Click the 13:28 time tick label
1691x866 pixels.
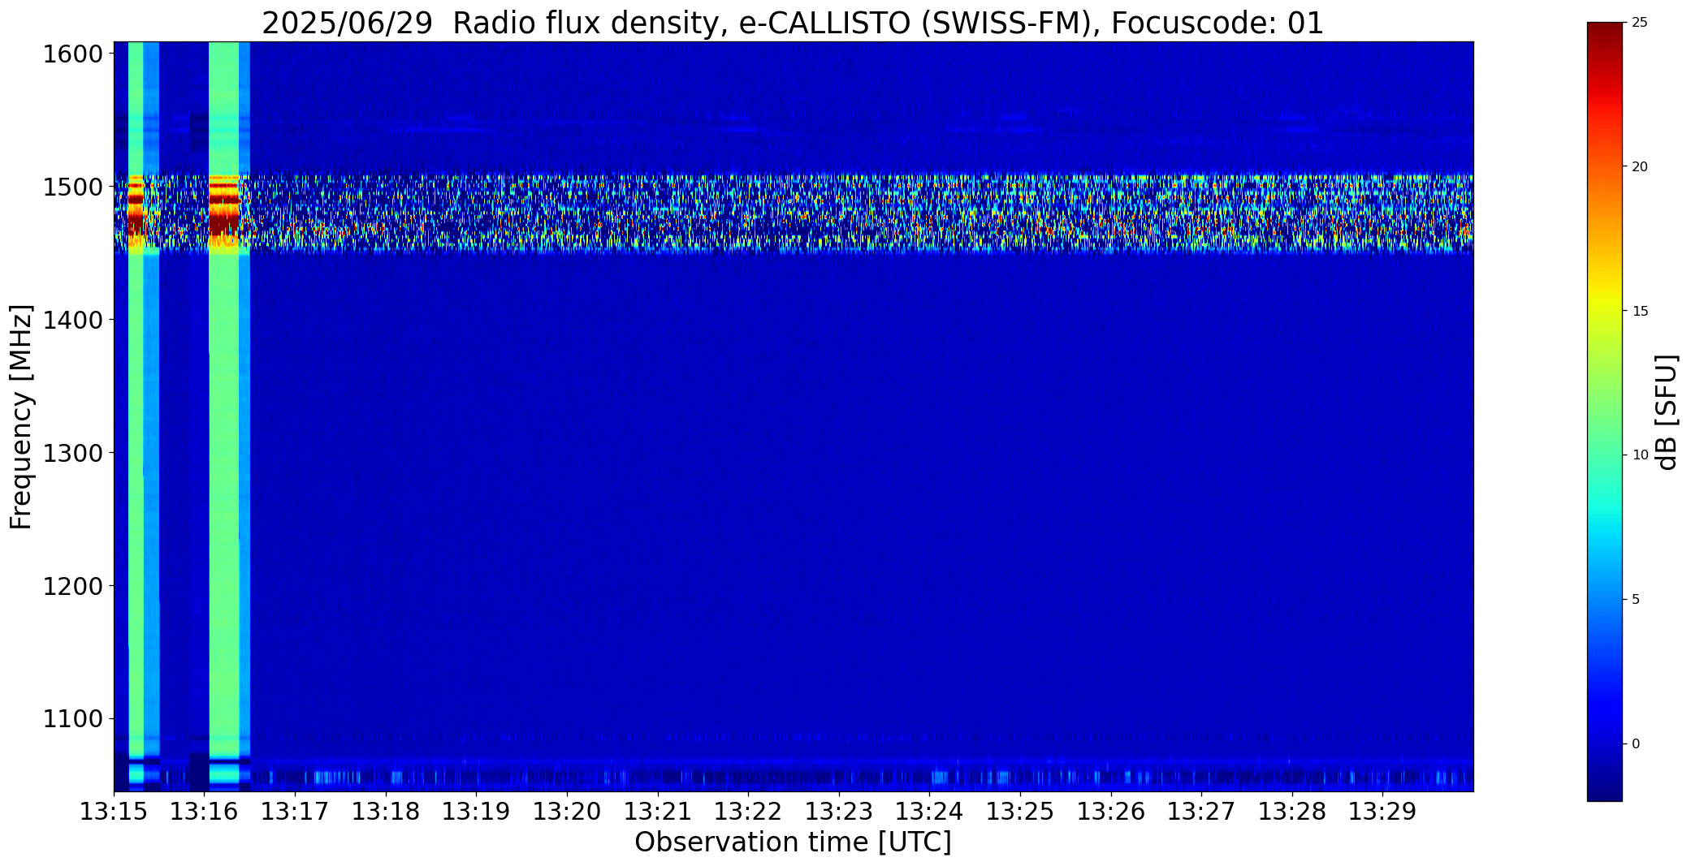click(x=1292, y=812)
